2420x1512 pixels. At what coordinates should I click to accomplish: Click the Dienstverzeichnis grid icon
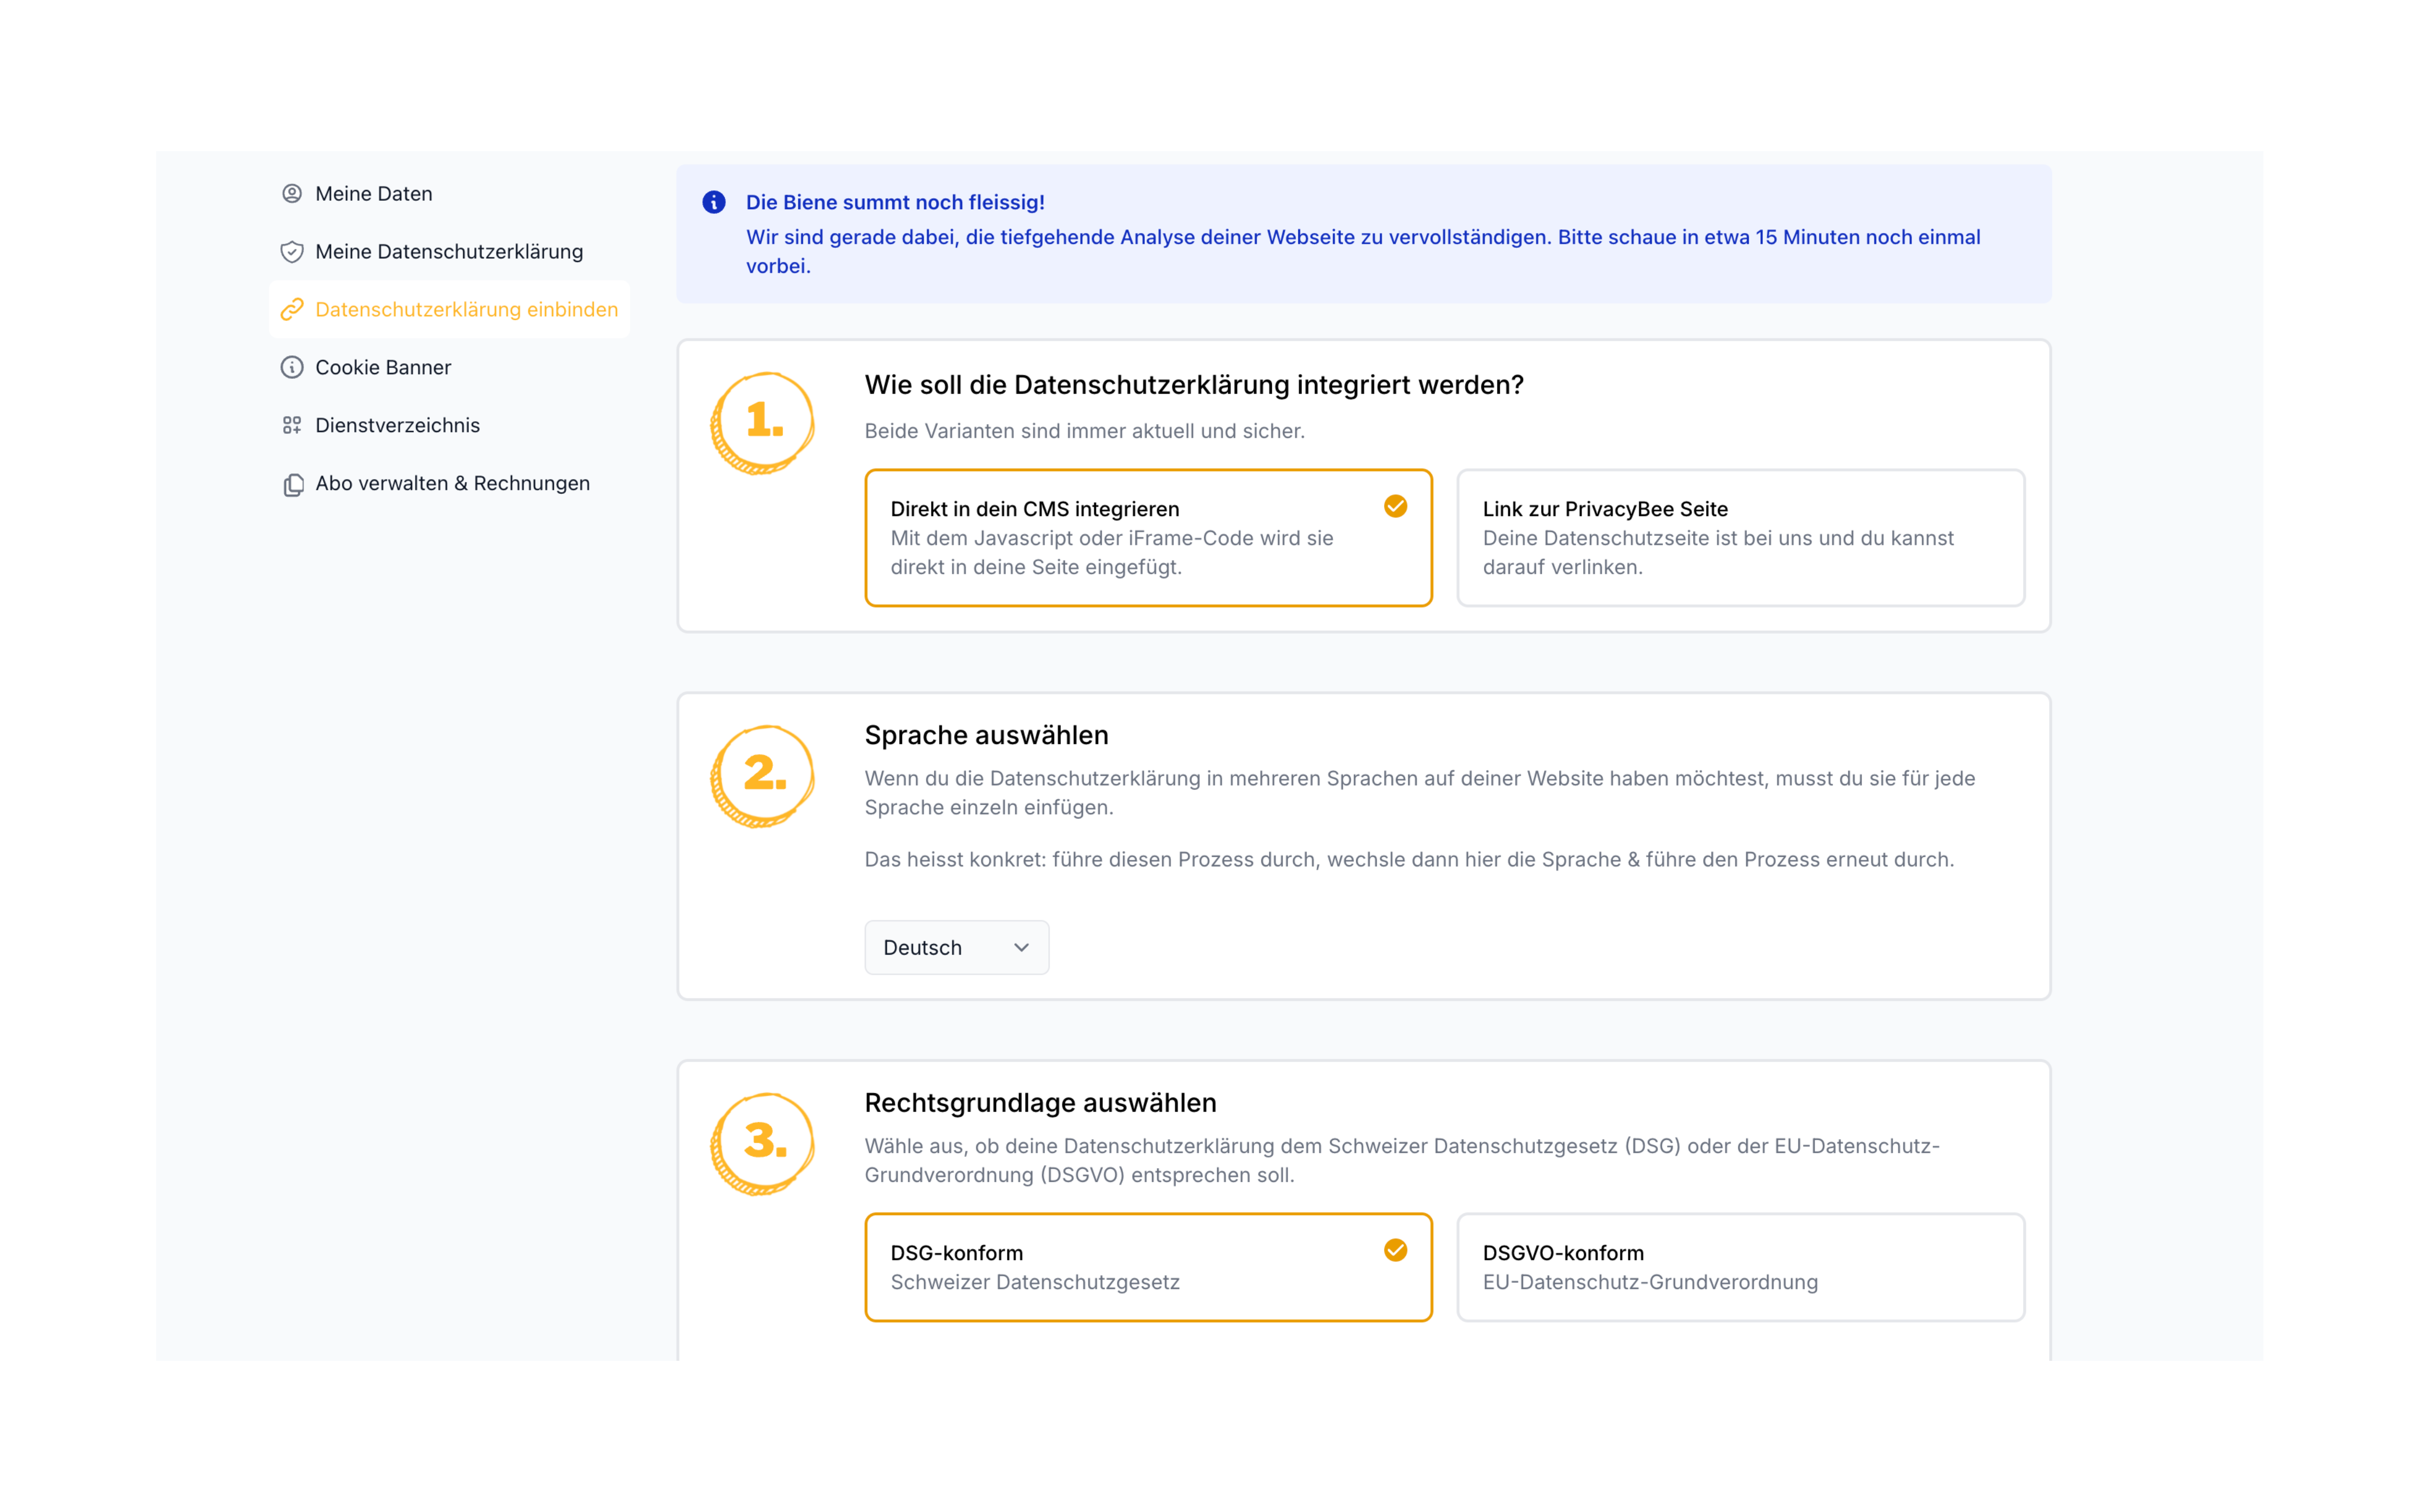pos(291,426)
